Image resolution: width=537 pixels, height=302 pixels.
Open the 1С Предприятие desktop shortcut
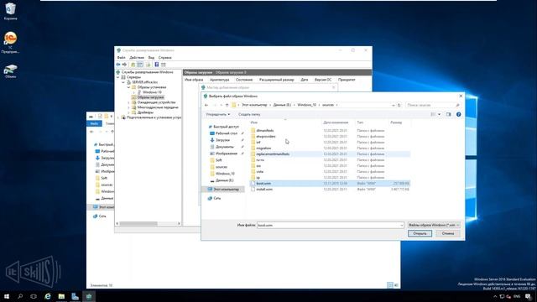click(x=10, y=43)
